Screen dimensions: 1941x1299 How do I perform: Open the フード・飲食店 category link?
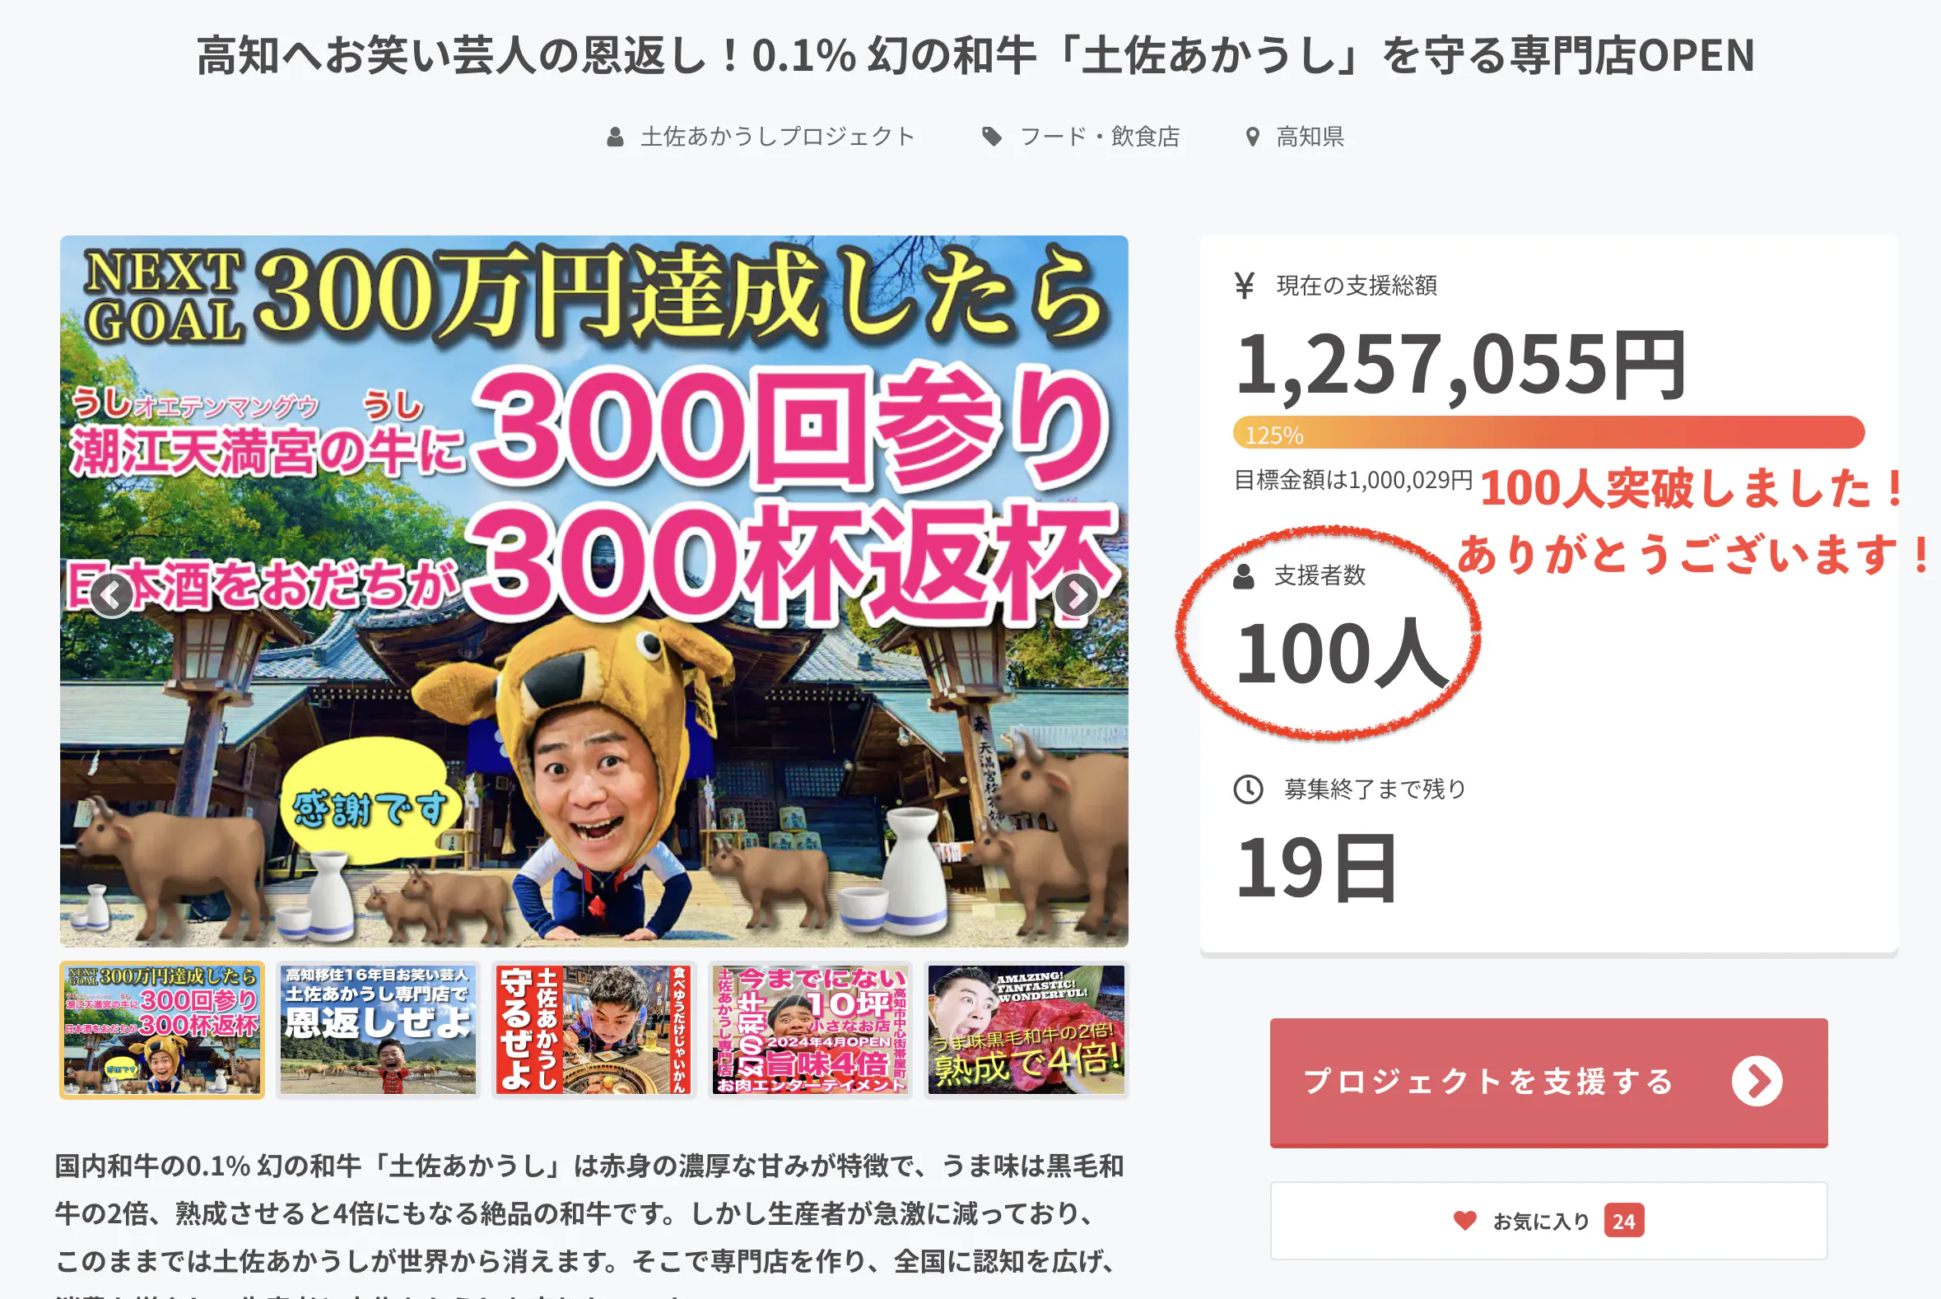1101,137
